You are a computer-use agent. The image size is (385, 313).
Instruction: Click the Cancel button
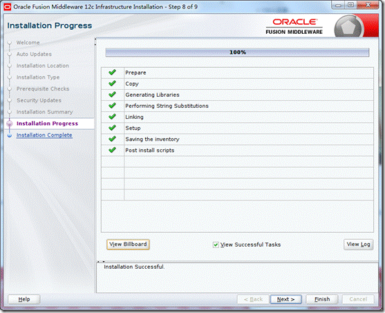[358, 299]
